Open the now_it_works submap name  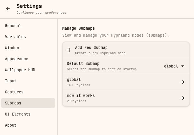pyautogui.click(x=81, y=95)
